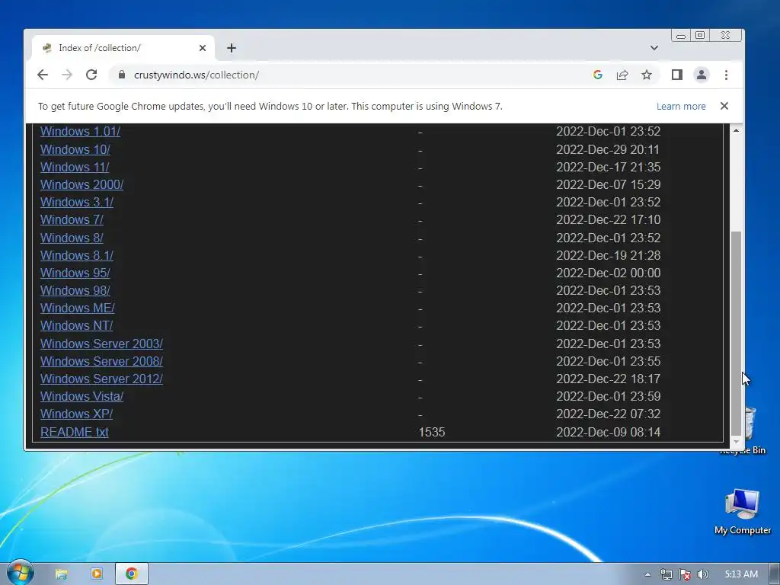Open the Windows 1.01/ folder
780x585 pixels.
[x=80, y=131]
